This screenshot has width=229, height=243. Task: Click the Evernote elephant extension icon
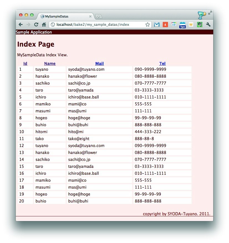coord(199,25)
